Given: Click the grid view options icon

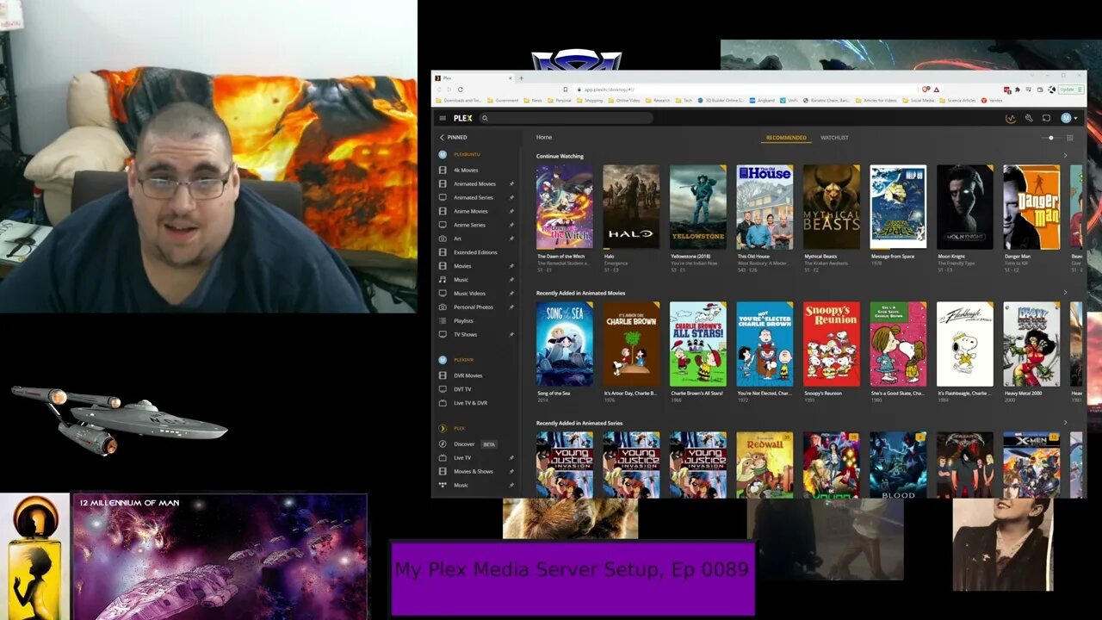Looking at the screenshot, I should 1070,138.
